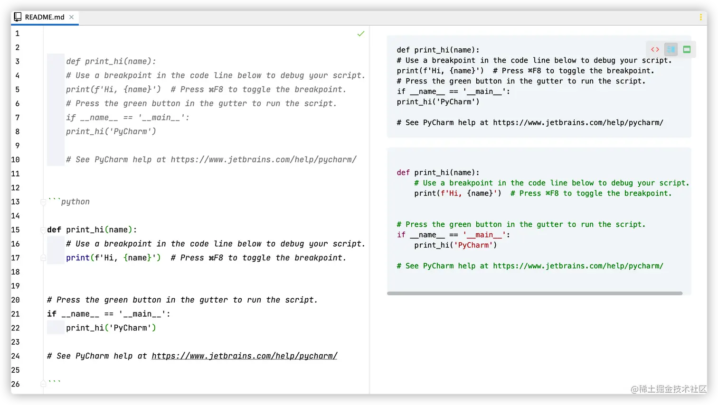The height and width of the screenshot is (405, 718).
Task: Open the jetbrains.com/help/pycharm link in editor
Action: click(244, 356)
